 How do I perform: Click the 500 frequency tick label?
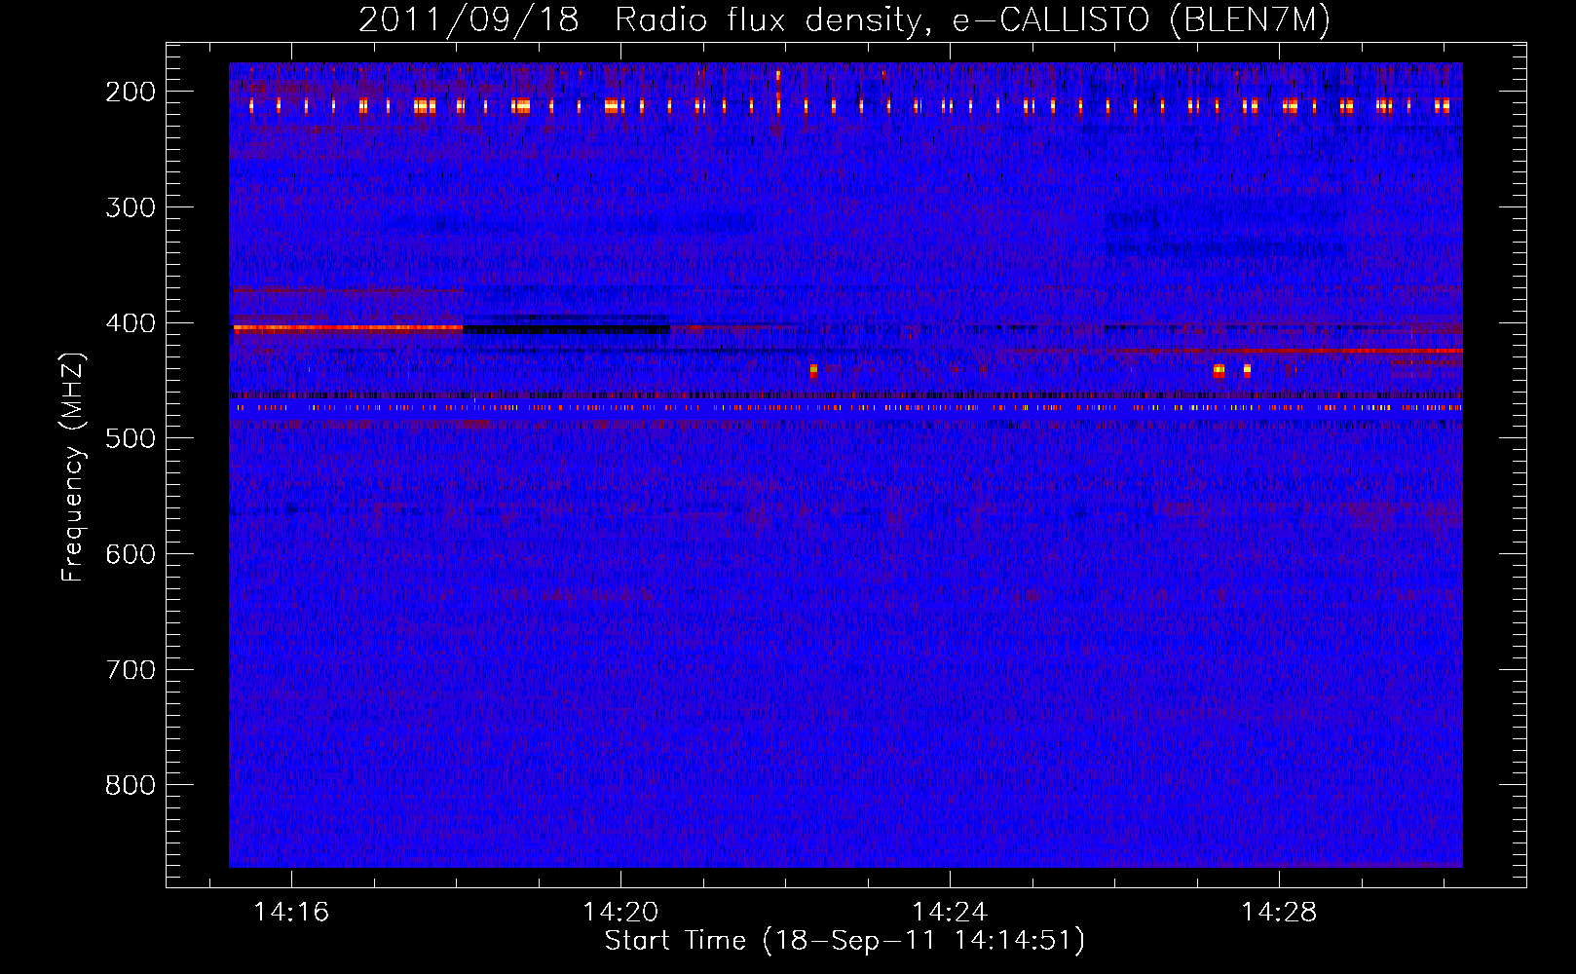pos(131,438)
